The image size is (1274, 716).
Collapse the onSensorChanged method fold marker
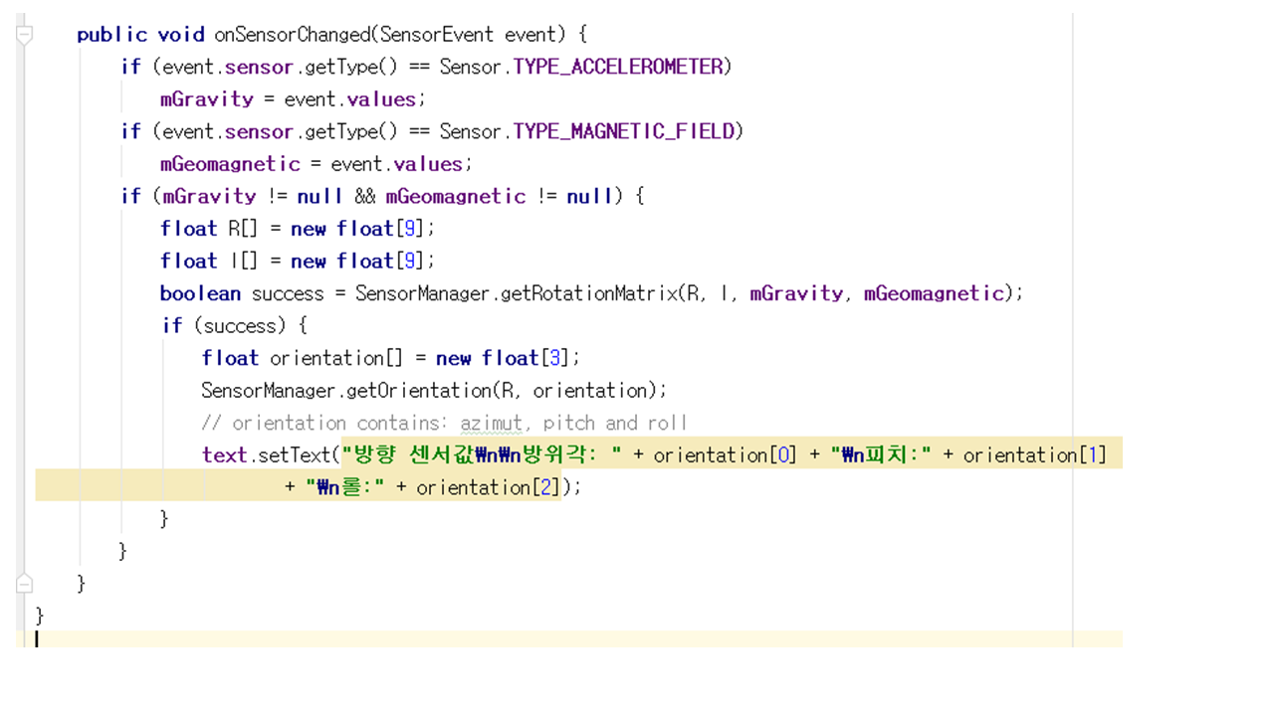(x=25, y=35)
